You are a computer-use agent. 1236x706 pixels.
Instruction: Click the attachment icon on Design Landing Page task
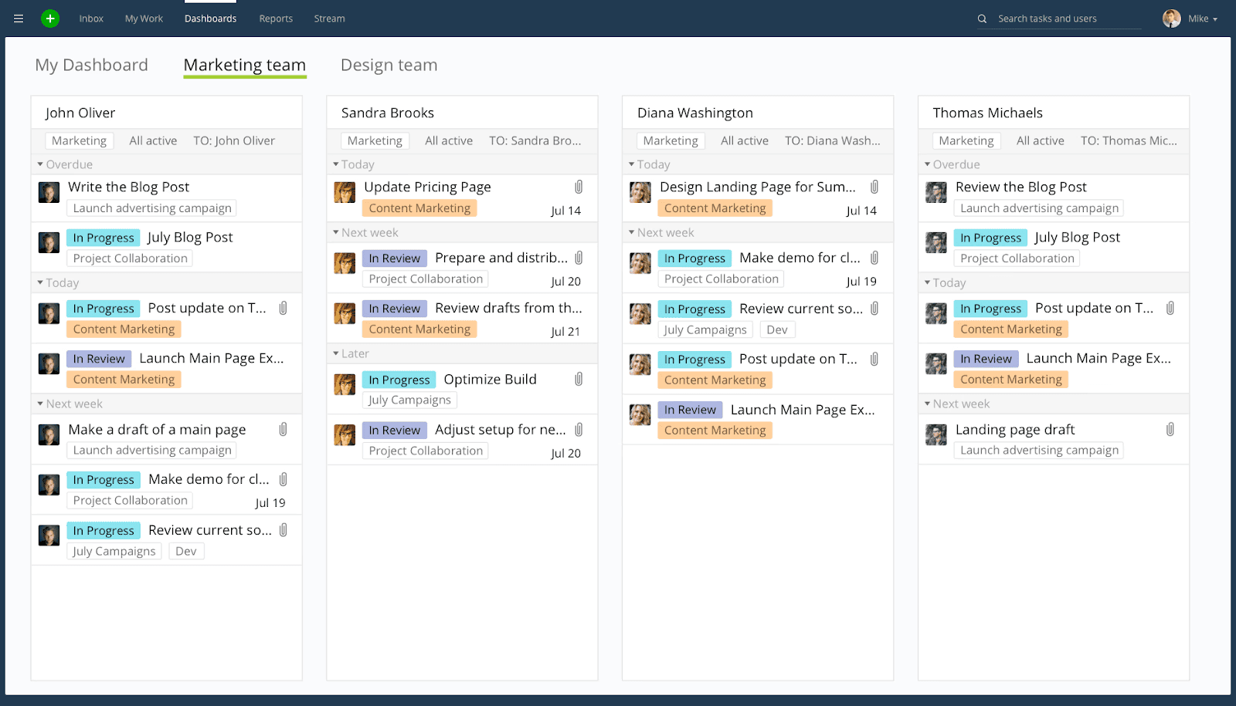coord(874,187)
